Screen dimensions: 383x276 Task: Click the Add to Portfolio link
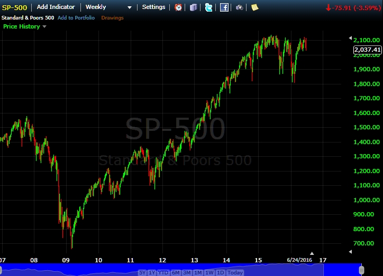76,18
